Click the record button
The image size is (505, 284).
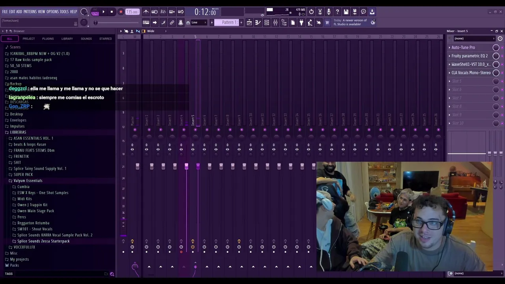pyautogui.click(x=121, y=12)
